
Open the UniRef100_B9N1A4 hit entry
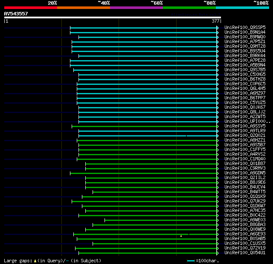click(245, 32)
